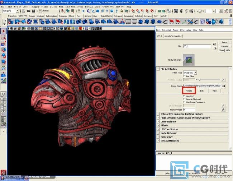The image size is (233, 181).
Task: Create polygon sphere from shelf
Action: [x=141, y=22]
